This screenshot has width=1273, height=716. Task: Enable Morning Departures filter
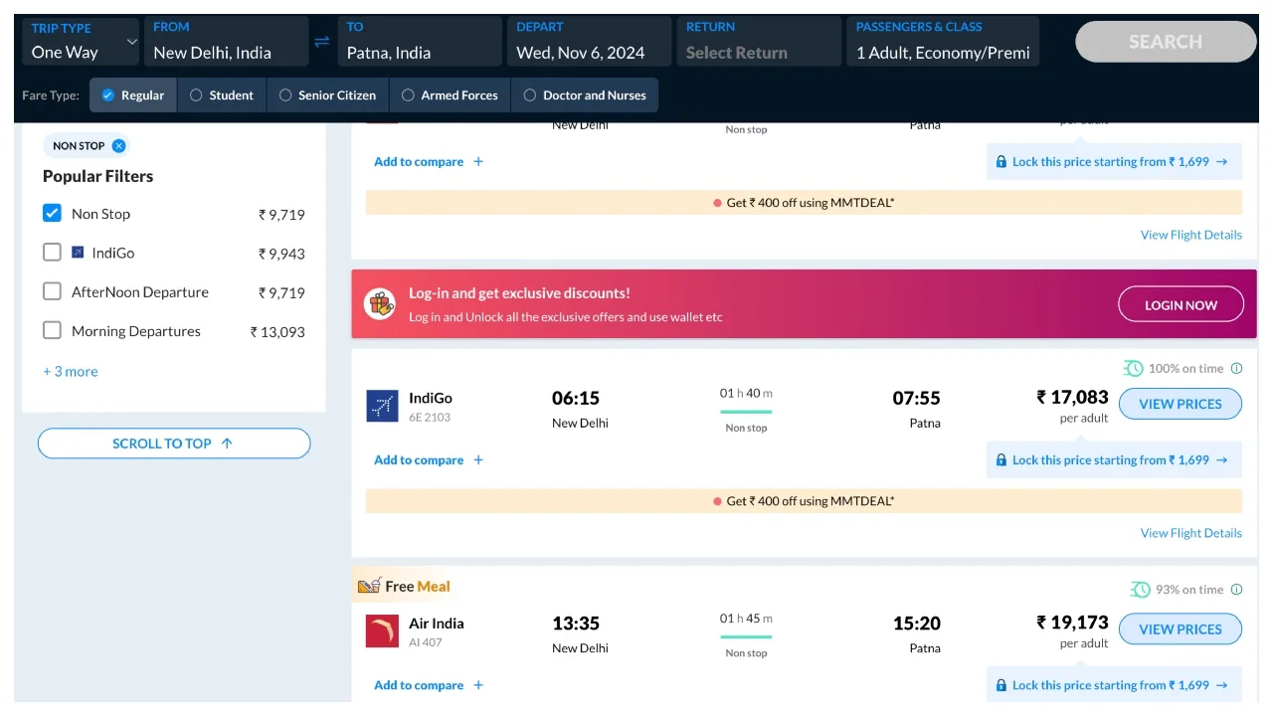52,330
